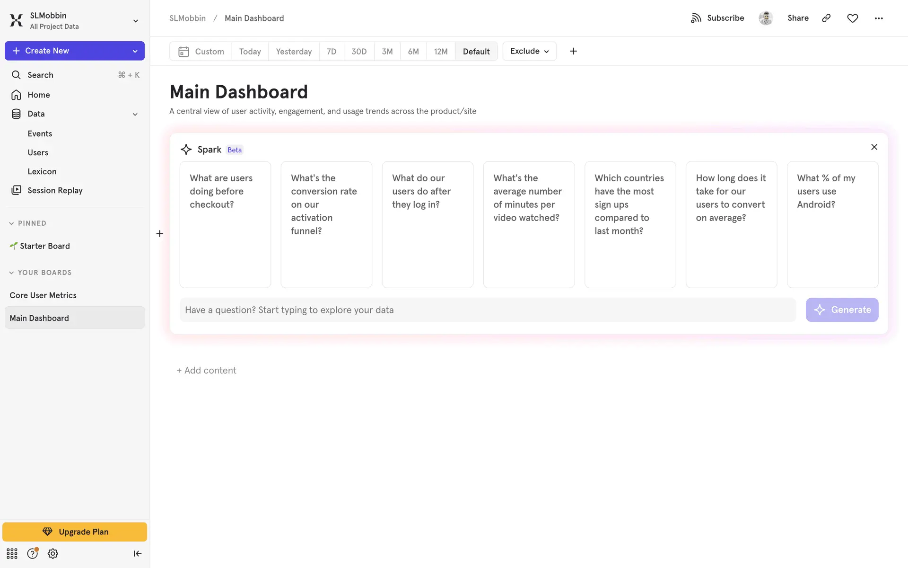Click the Spark question input field
Image resolution: width=908 pixels, height=568 pixels.
pyautogui.click(x=487, y=310)
